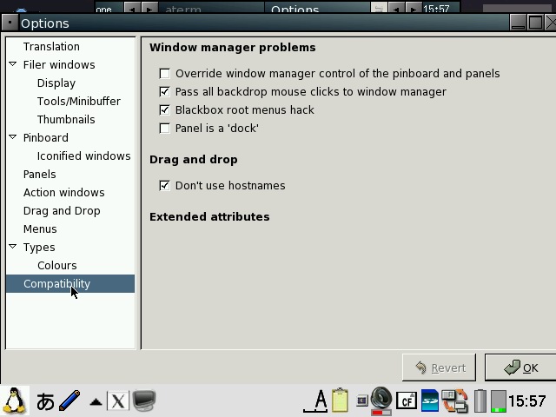Collapse the Pinboard tree section
The height and width of the screenshot is (417, 556).
pos(13,137)
